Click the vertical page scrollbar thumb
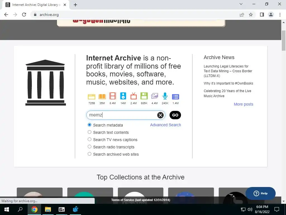The width and height of the screenshot is (286, 215). [283, 41]
